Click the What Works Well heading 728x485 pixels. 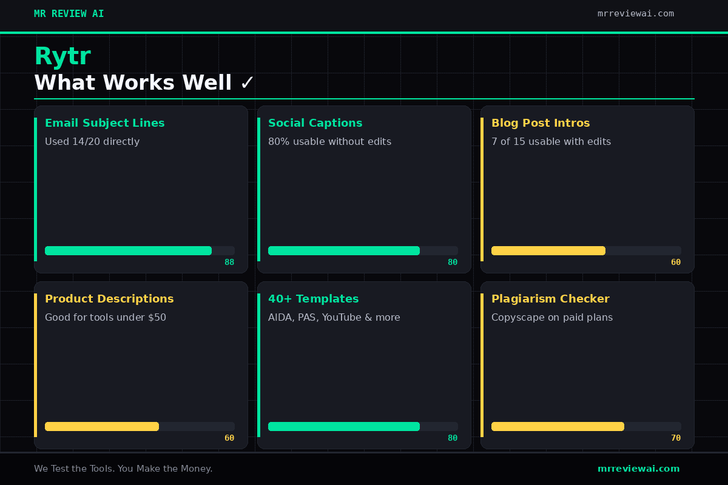(x=133, y=83)
